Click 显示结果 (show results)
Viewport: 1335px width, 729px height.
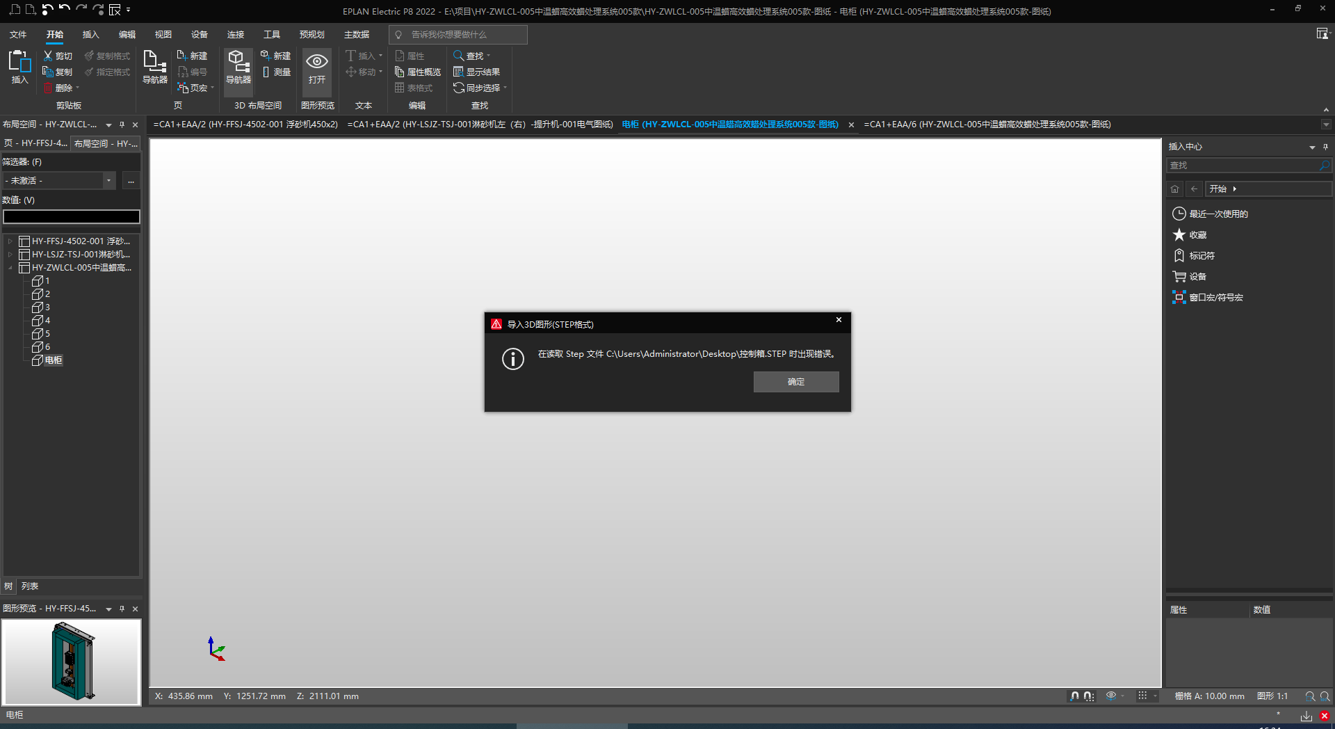click(477, 72)
